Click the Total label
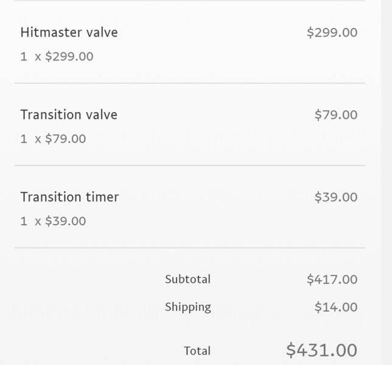Image resolution: width=392 pixels, height=365 pixels. (x=197, y=351)
